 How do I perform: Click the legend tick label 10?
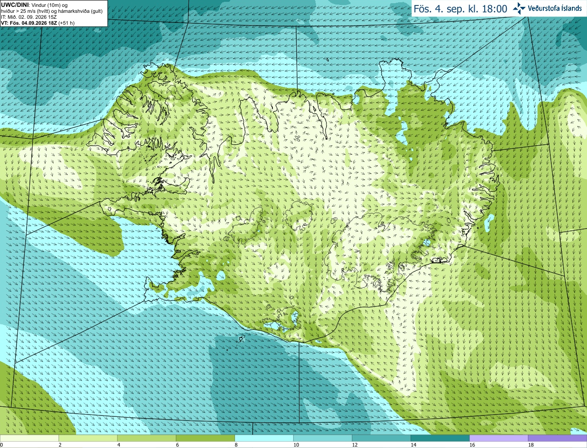[296, 445]
